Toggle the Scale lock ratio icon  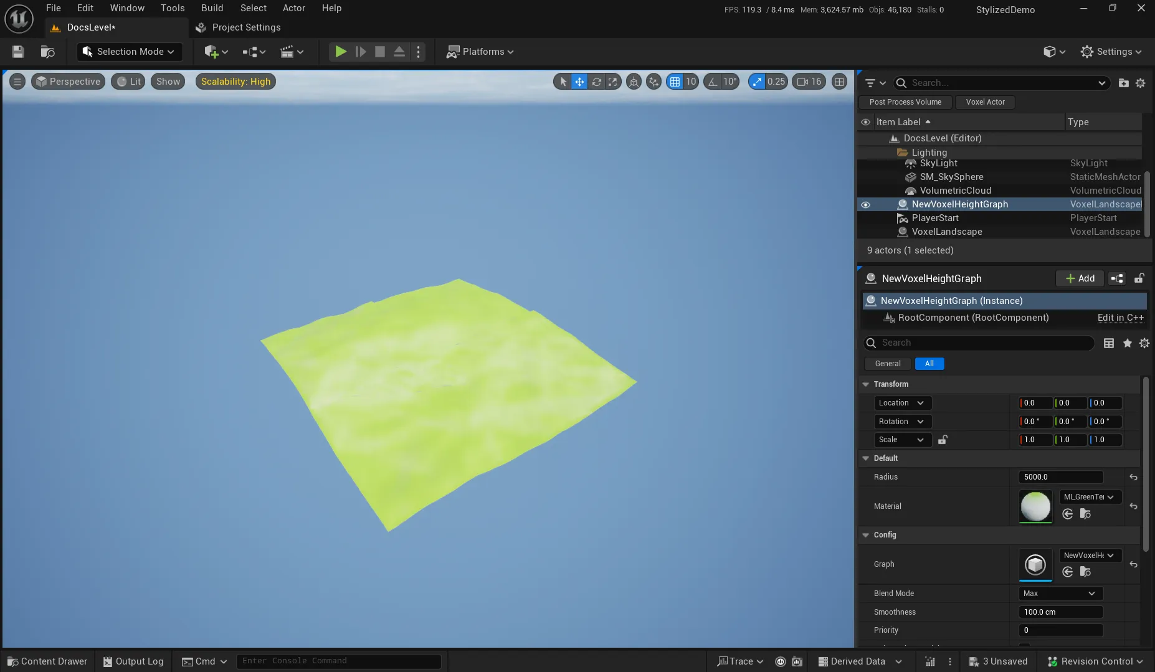943,440
